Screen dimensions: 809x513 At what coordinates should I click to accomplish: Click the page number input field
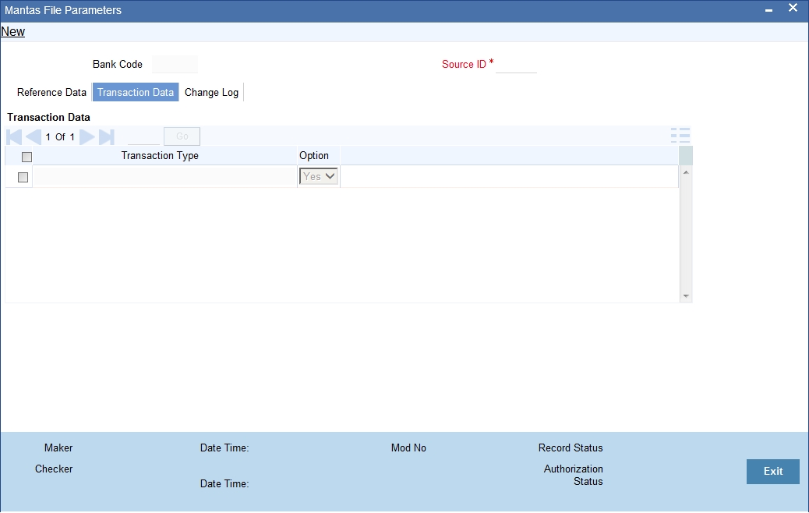point(143,136)
